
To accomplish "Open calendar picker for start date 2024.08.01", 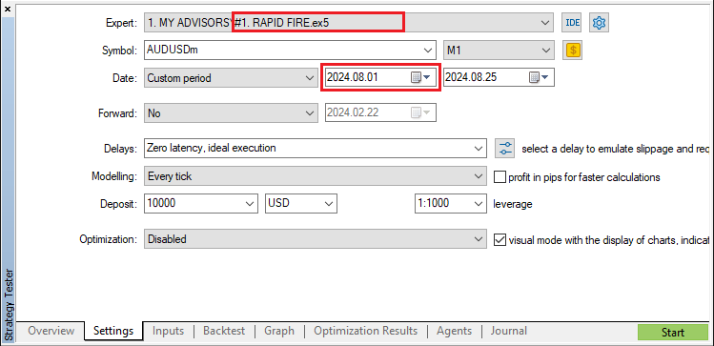I will tap(420, 77).
